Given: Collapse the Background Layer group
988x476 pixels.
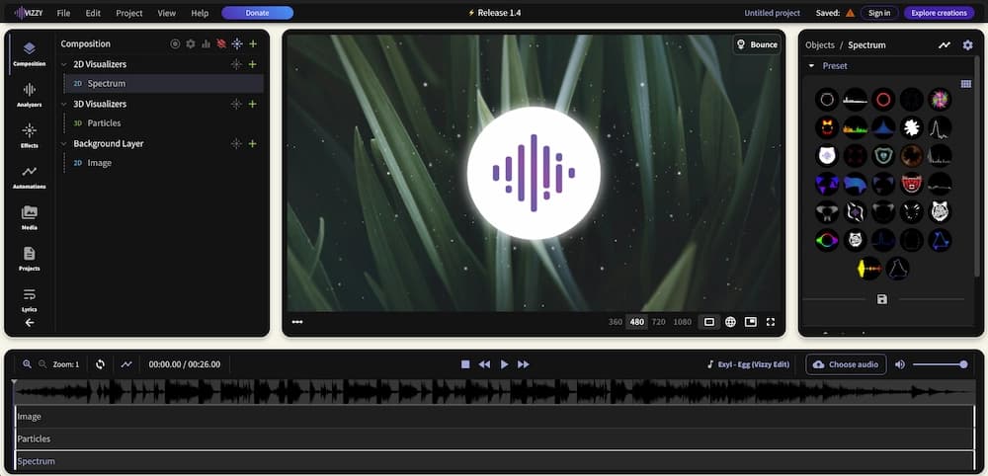Looking at the screenshot, I should (63, 143).
